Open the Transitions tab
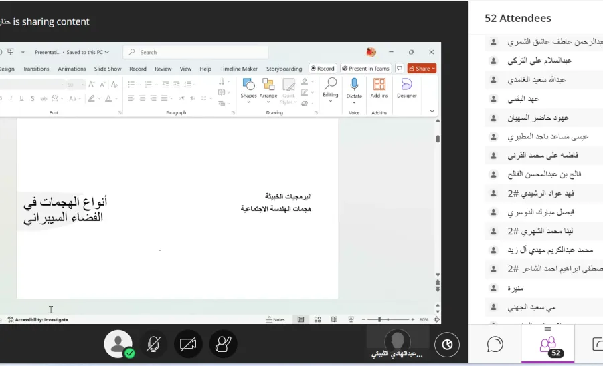The width and height of the screenshot is (603, 366). [x=35, y=69]
